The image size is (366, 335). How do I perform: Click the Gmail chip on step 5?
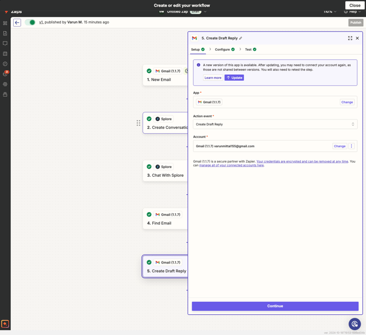168,262
